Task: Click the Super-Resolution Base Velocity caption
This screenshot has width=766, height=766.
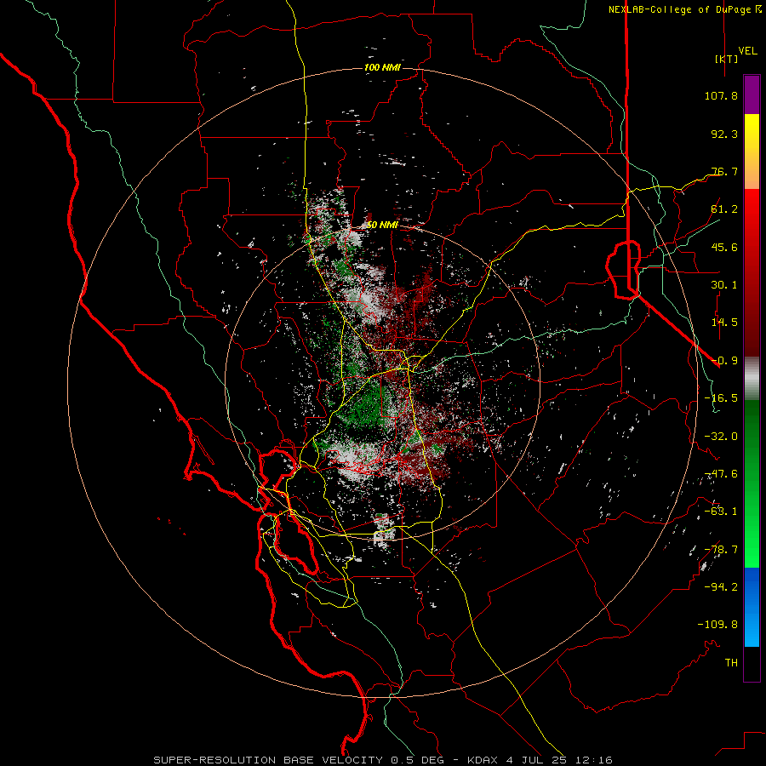Action: 383,760
